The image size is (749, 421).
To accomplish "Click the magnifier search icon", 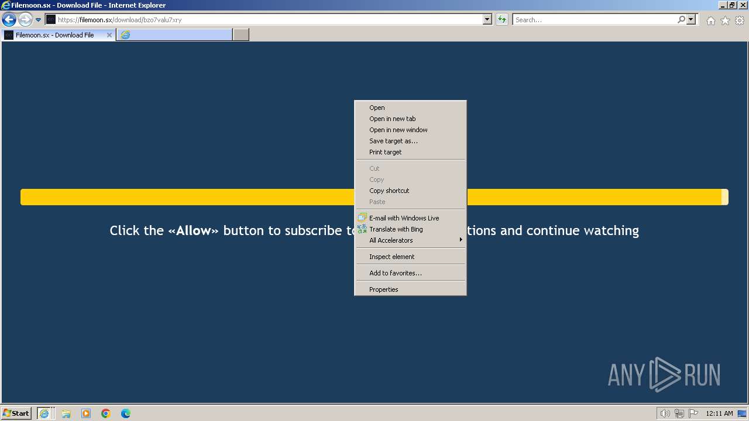I will (681, 20).
